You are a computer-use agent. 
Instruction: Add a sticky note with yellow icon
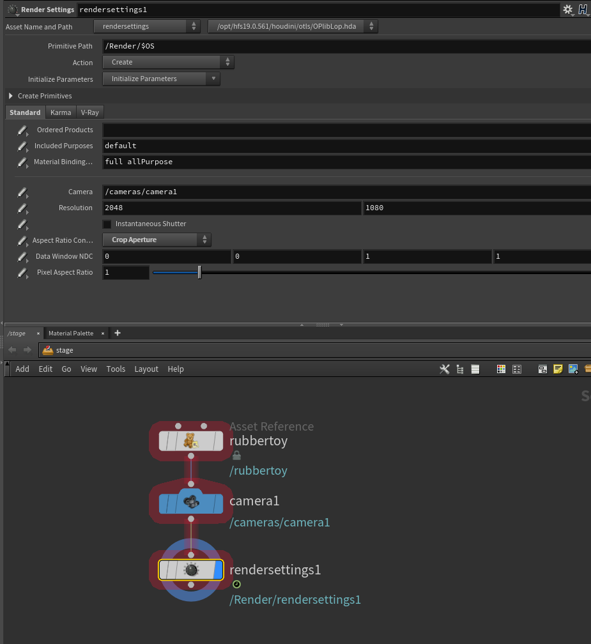tap(558, 369)
